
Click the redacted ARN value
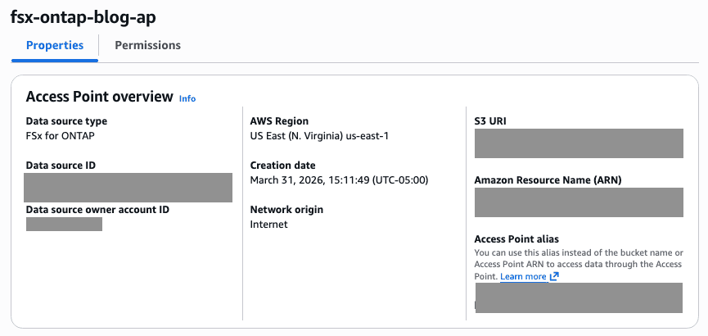coord(579,202)
